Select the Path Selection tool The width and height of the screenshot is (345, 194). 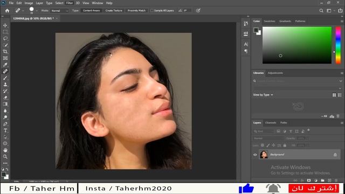pyautogui.click(x=5, y=137)
